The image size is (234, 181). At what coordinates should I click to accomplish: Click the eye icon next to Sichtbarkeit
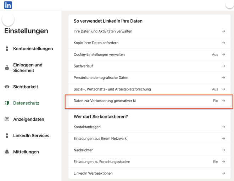click(x=7, y=87)
